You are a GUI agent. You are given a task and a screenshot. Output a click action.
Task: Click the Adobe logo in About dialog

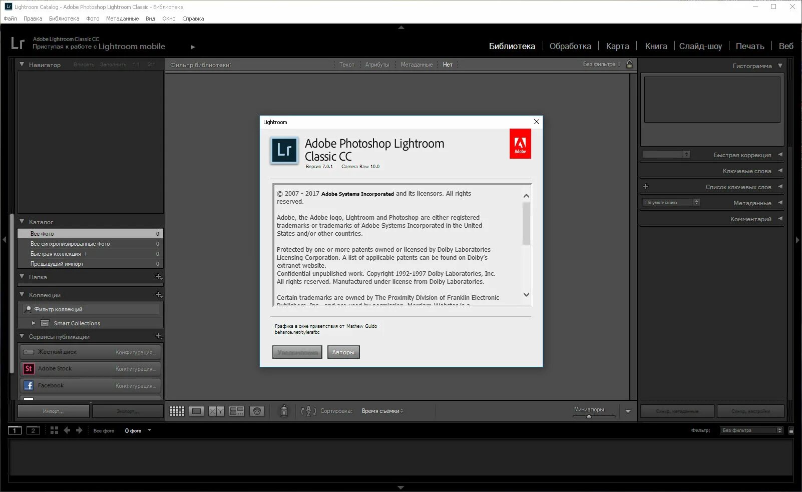[x=520, y=144]
